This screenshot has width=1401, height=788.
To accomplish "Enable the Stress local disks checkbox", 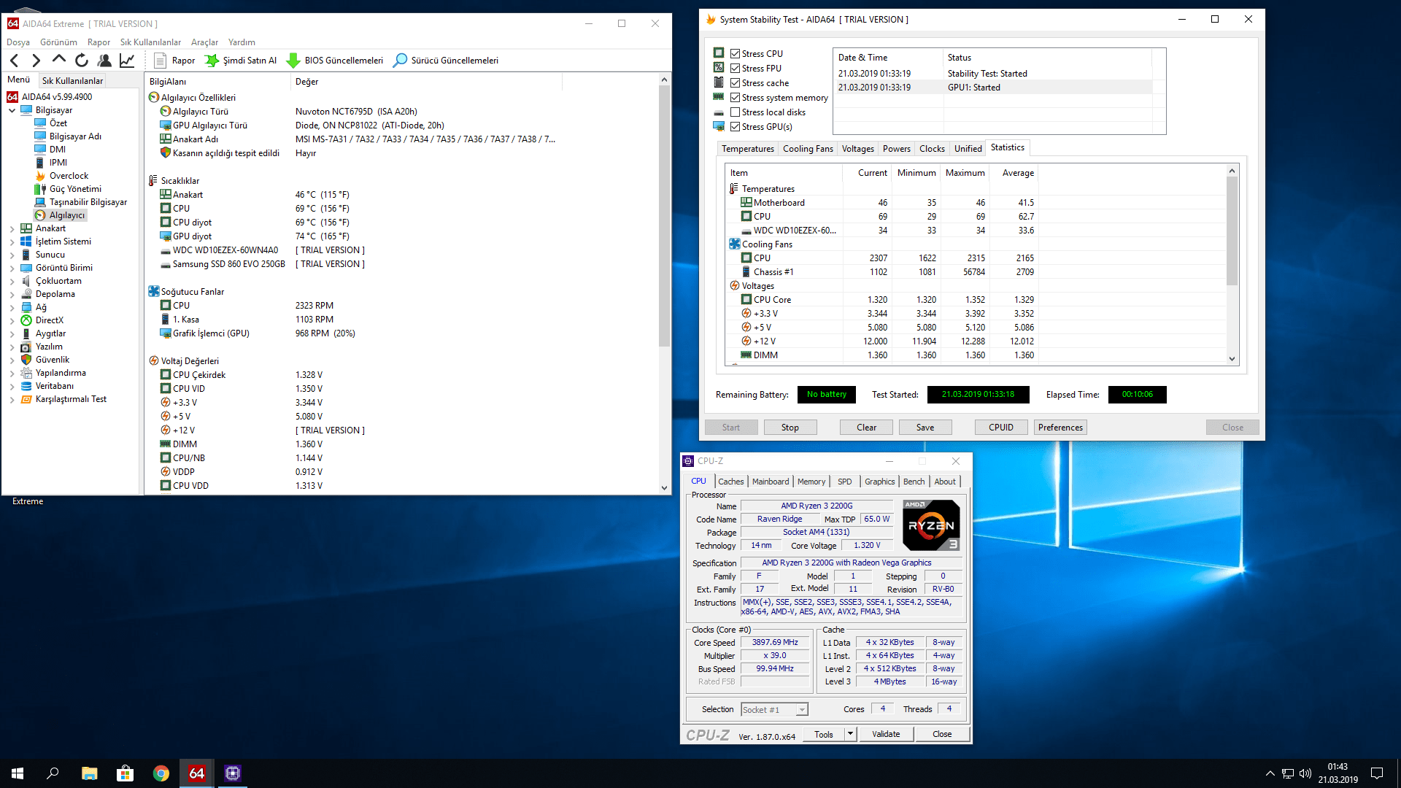I will click(736, 112).
